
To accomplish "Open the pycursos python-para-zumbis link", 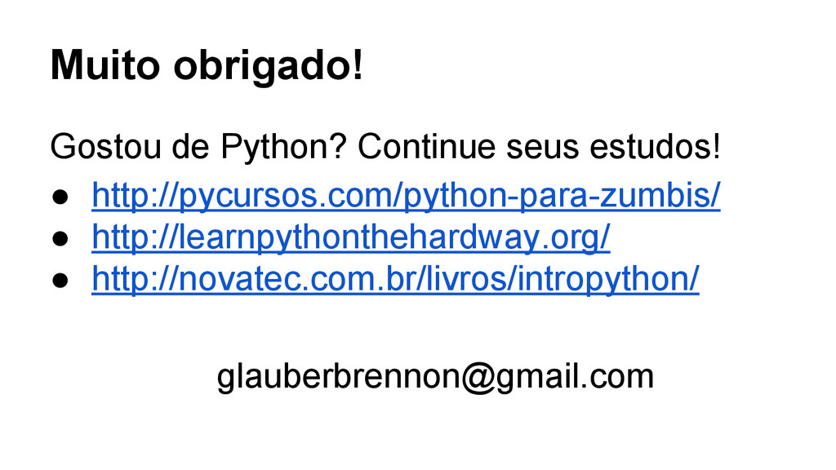I will click(x=406, y=196).
